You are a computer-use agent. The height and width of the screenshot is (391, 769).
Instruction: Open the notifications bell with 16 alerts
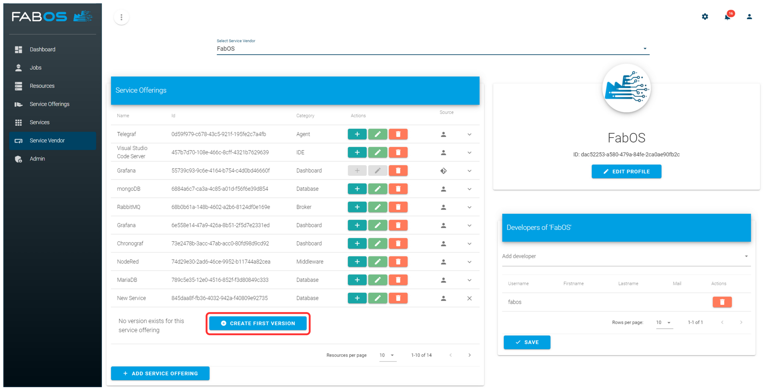[x=727, y=17]
